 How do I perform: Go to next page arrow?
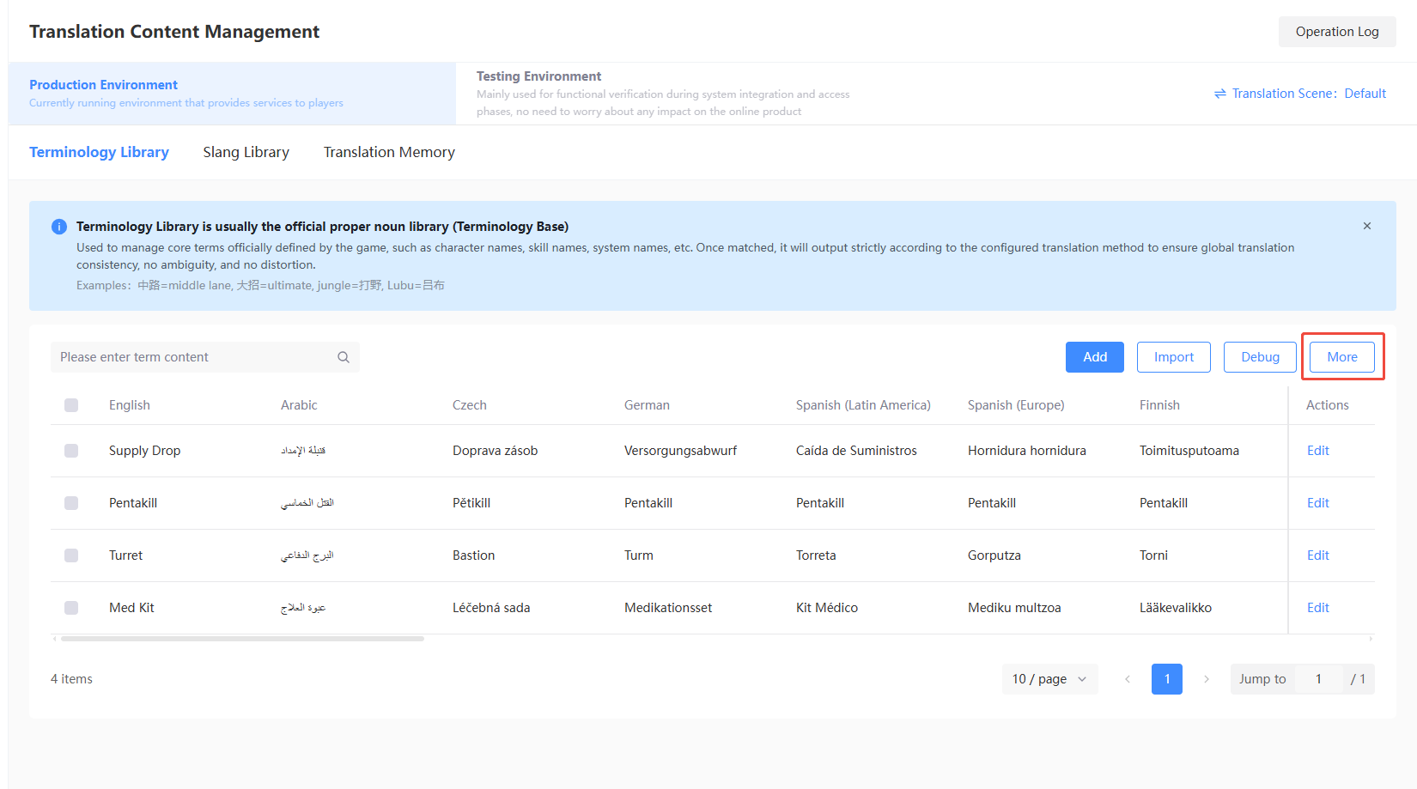click(x=1207, y=679)
